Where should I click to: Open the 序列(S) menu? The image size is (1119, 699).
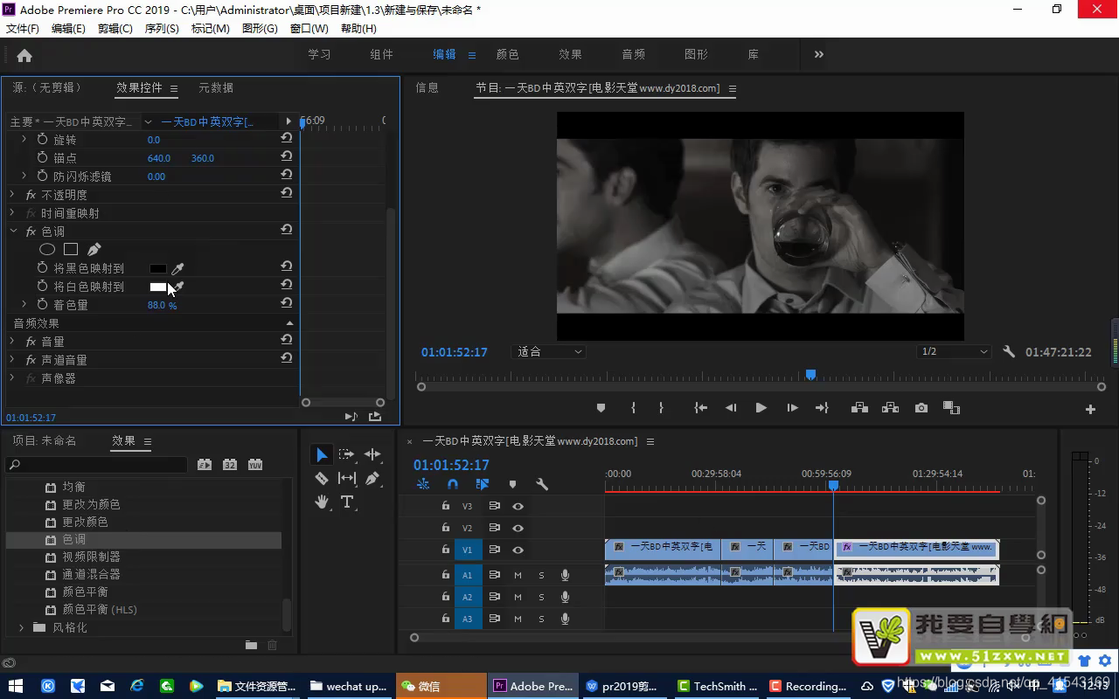pyautogui.click(x=162, y=28)
